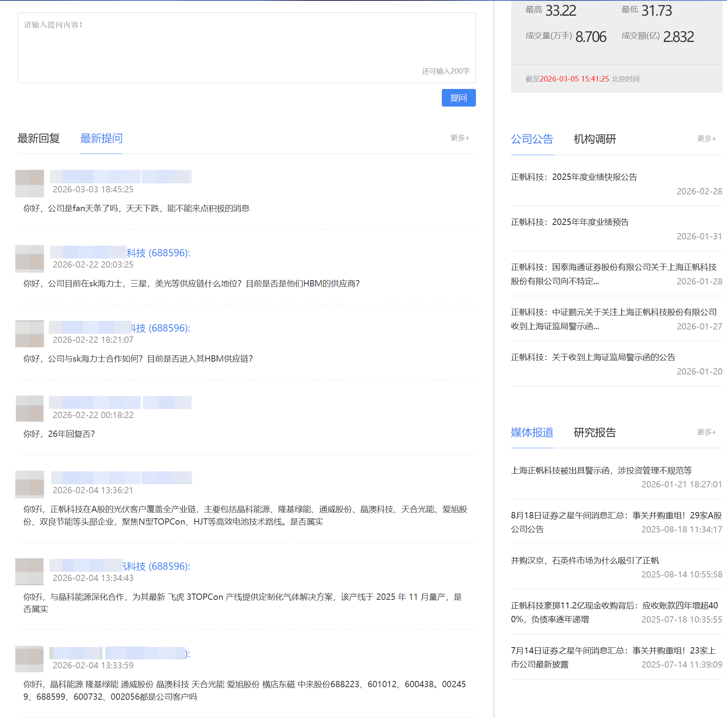Click avatar of 2026-02-22 18:21:07 question
727x724 pixels.
click(x=30, y=334)
